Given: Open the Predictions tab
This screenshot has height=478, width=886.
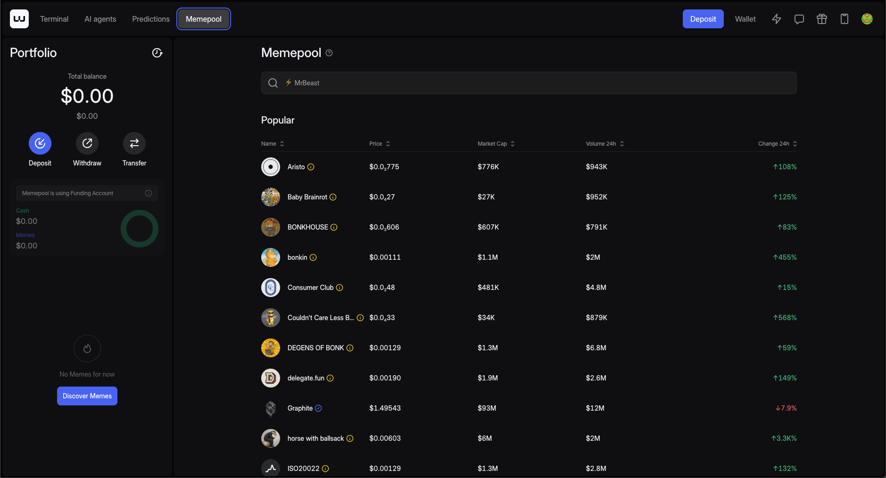Looking at the screenshot, I should tap(151, 19).
